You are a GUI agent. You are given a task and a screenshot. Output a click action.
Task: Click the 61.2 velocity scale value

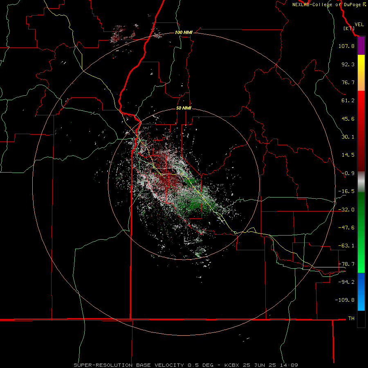(348, 101)
